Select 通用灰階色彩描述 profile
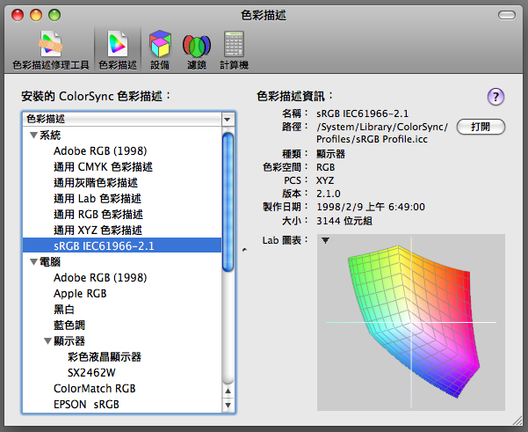 pos(96,183)
